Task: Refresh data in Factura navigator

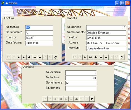Action: [56, 57]
